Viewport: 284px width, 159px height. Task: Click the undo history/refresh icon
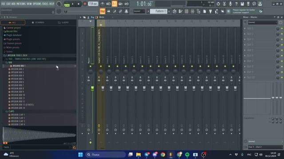(x=218, y=4)
